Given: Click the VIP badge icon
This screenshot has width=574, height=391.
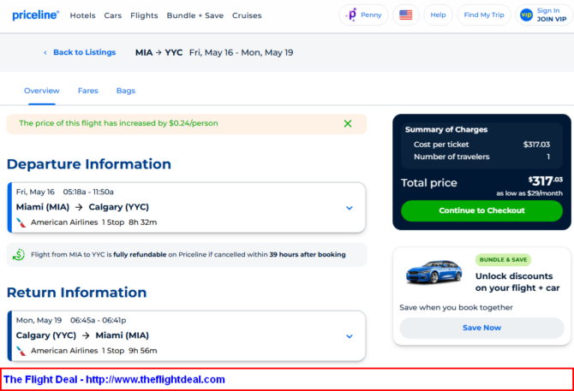Looking at the screenshot, I should coord(526,15).
